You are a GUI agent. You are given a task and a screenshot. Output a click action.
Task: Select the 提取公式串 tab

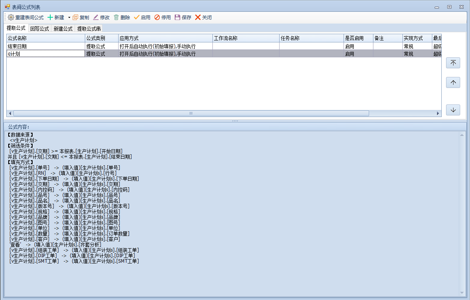point(89,29)
